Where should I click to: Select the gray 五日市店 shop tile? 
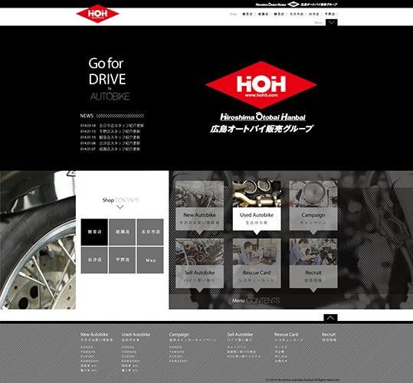(150, 232)
